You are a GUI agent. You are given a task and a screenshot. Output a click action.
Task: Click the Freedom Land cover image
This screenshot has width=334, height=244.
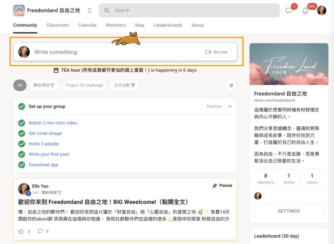tap(289, 64)
